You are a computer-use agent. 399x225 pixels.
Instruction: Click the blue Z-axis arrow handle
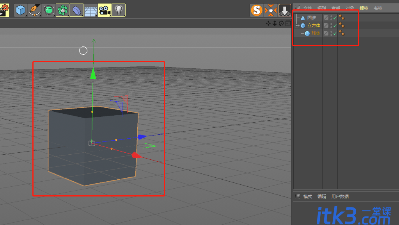click(x=142, y=137)
